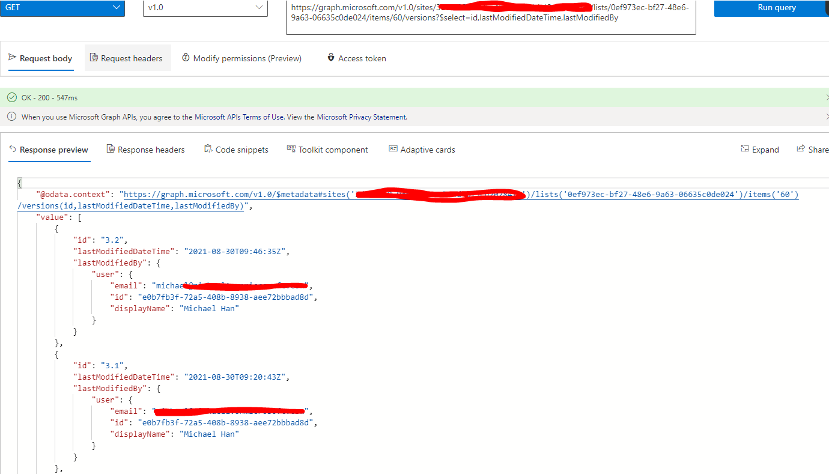
Task: Click user id value under version 3.2
Action: [225, 297]
